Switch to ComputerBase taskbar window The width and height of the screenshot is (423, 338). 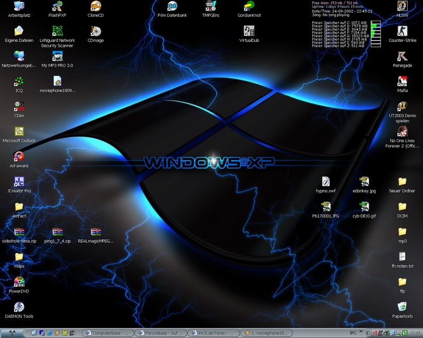pyautogui.click(x=107, y=333)
